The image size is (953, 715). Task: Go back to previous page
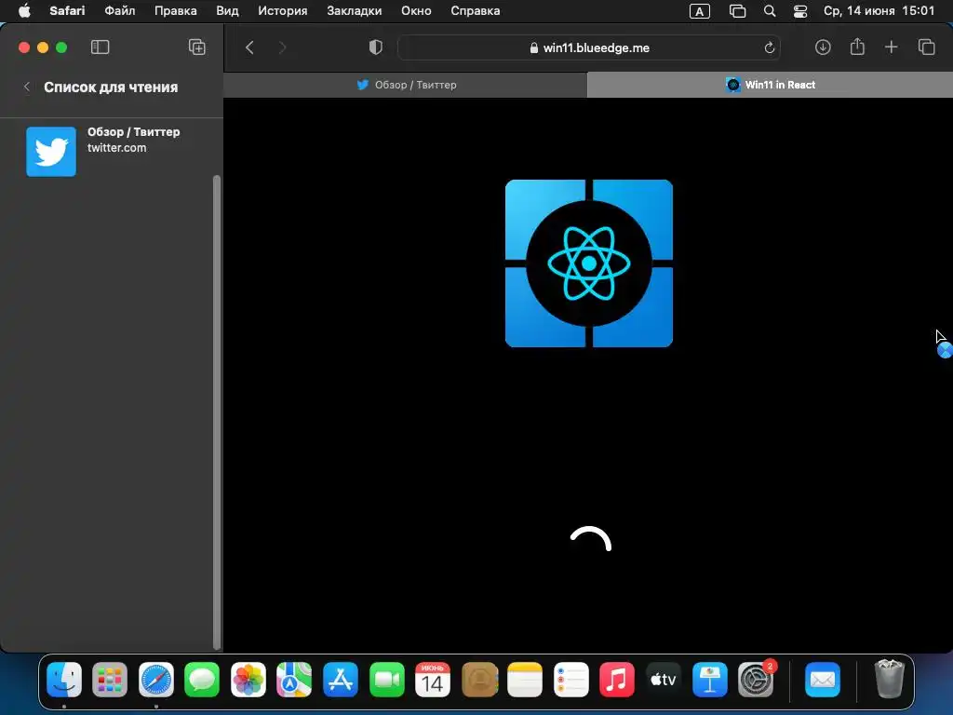click(x=249, y=47)
